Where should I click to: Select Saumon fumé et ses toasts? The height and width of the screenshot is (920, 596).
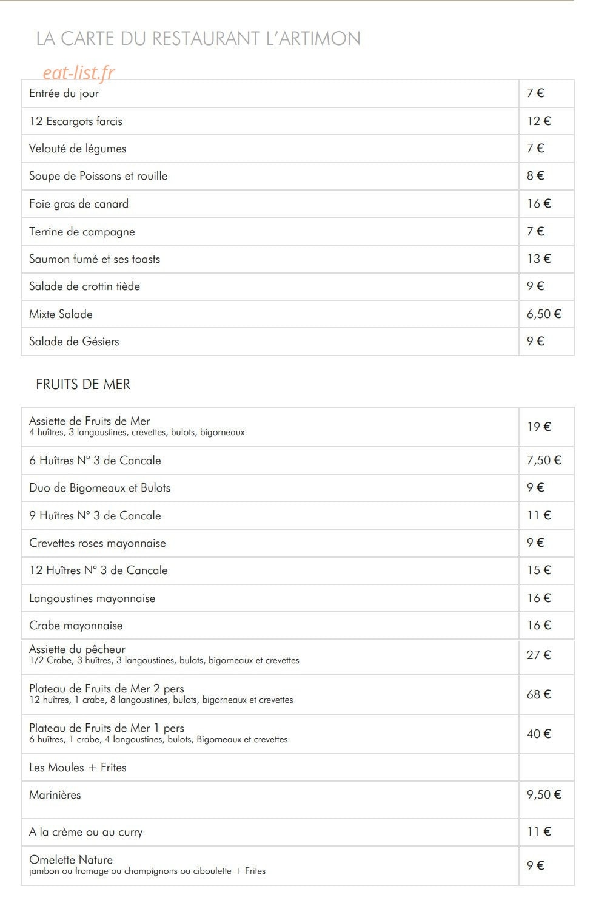tap(95, 259)
